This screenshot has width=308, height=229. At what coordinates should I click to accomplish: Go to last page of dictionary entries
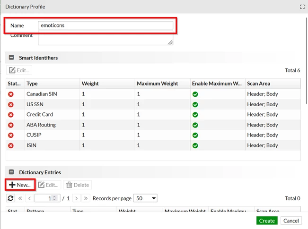(x=86, y=198)
